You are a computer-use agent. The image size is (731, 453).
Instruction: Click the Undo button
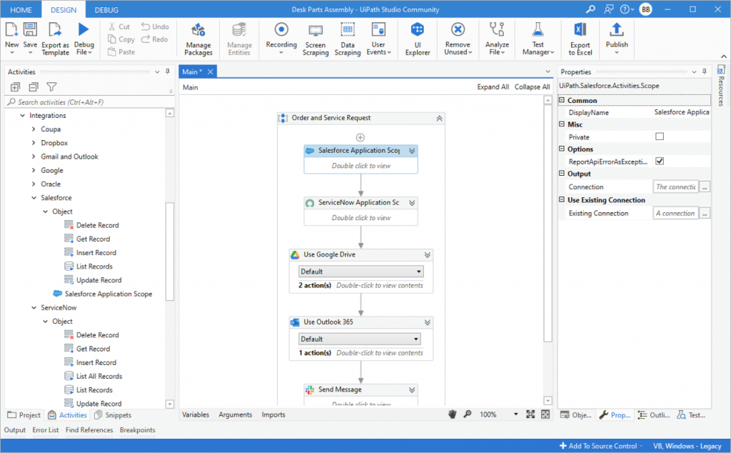[x=155, y=26]
